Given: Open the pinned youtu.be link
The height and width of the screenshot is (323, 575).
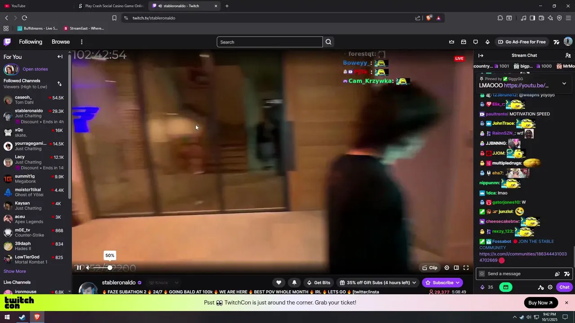Looking at the screenshot, I should (526, 85).
